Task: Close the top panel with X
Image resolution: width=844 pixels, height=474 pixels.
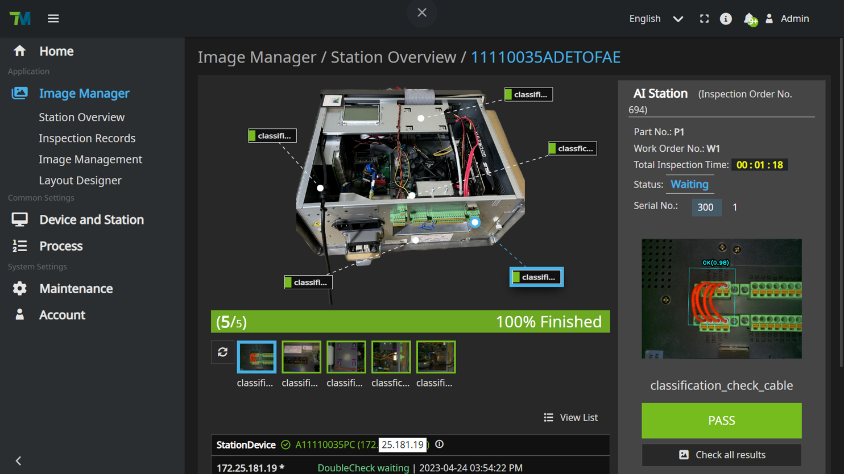Action: [422, 13]
